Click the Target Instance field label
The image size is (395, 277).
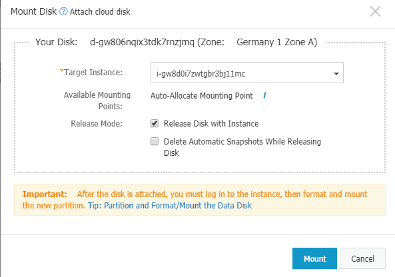(x=91, y=73)
